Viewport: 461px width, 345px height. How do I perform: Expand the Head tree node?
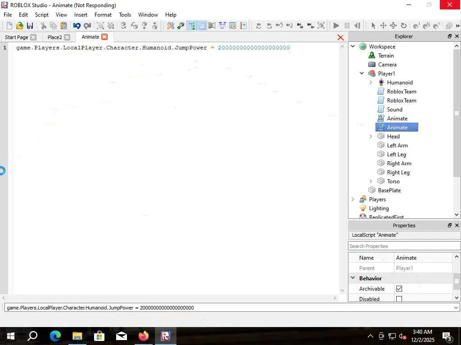(x=371, y=137)
